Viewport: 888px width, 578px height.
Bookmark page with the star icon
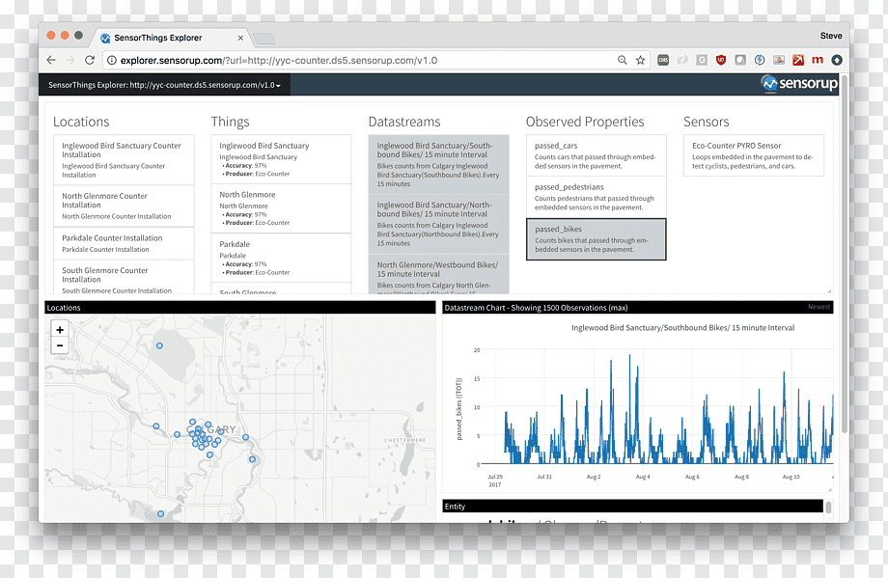point(641,60)
